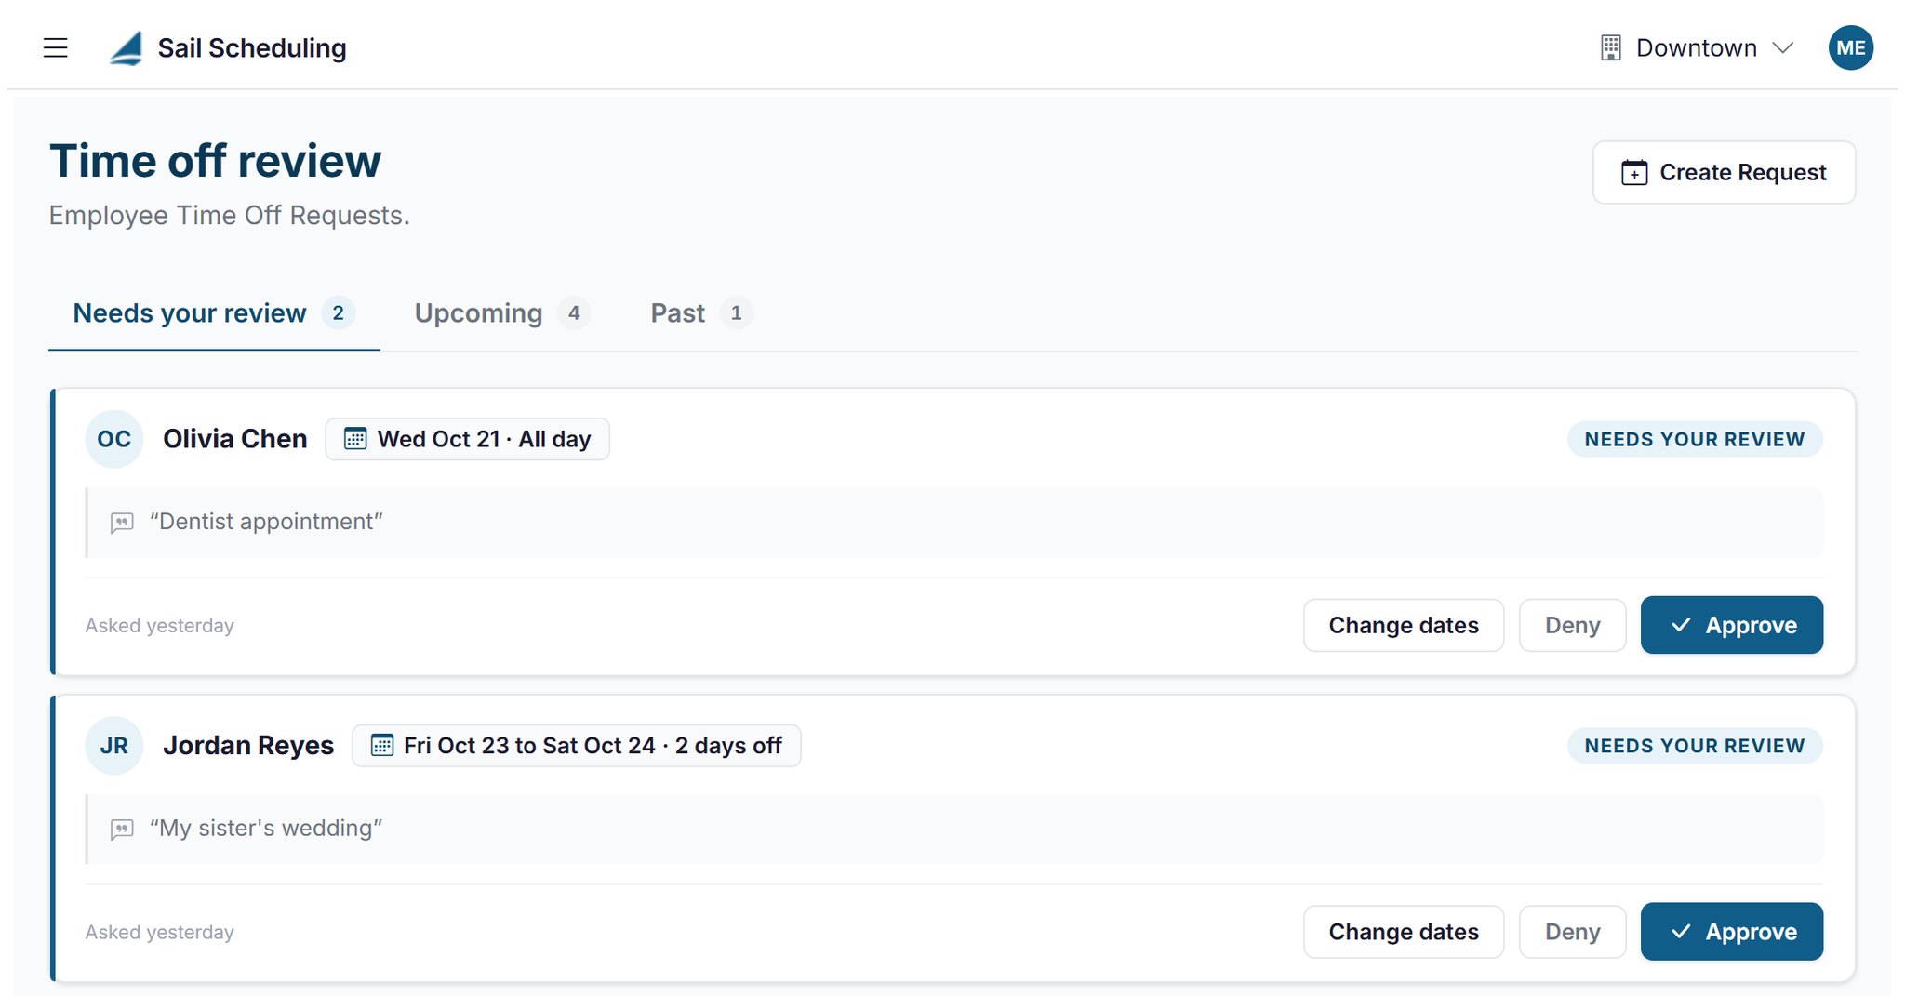Click the Wed Oct 21 · All day text
The width and height of the screenshot is (1905, 996).
click(484, 439)
